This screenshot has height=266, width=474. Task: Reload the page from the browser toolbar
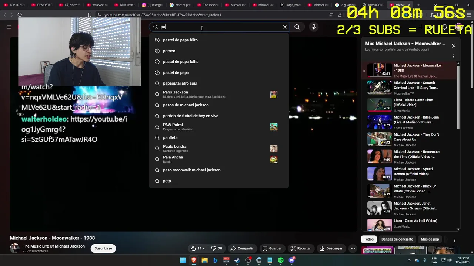tap(20, 15)
